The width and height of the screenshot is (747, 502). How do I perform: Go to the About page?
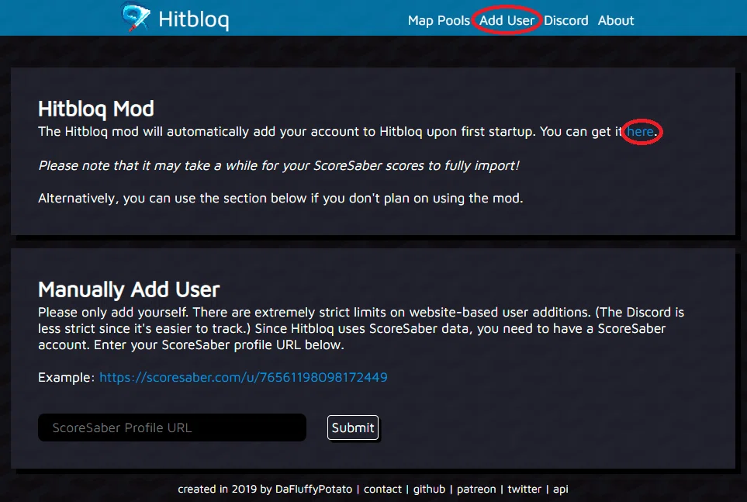pos(615,20)
